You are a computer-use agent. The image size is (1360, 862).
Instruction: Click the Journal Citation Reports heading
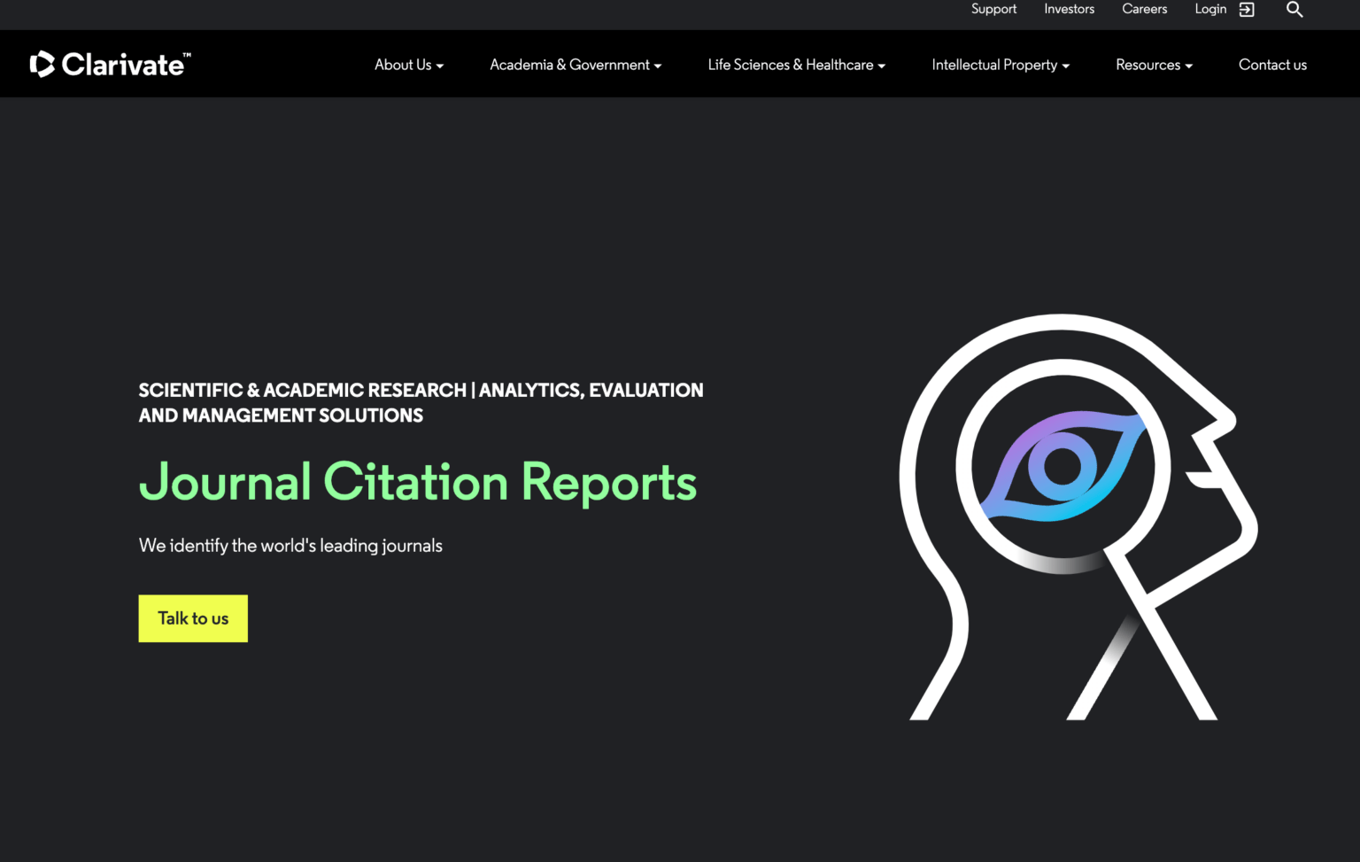418,482
